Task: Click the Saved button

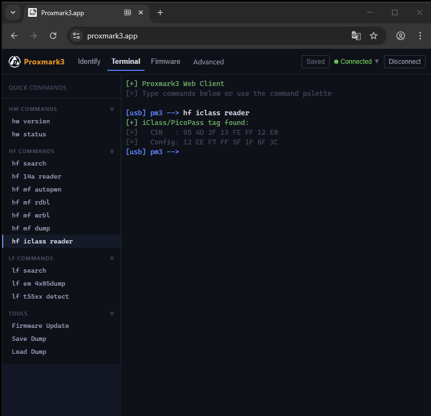Action: (x=315, y=62)
